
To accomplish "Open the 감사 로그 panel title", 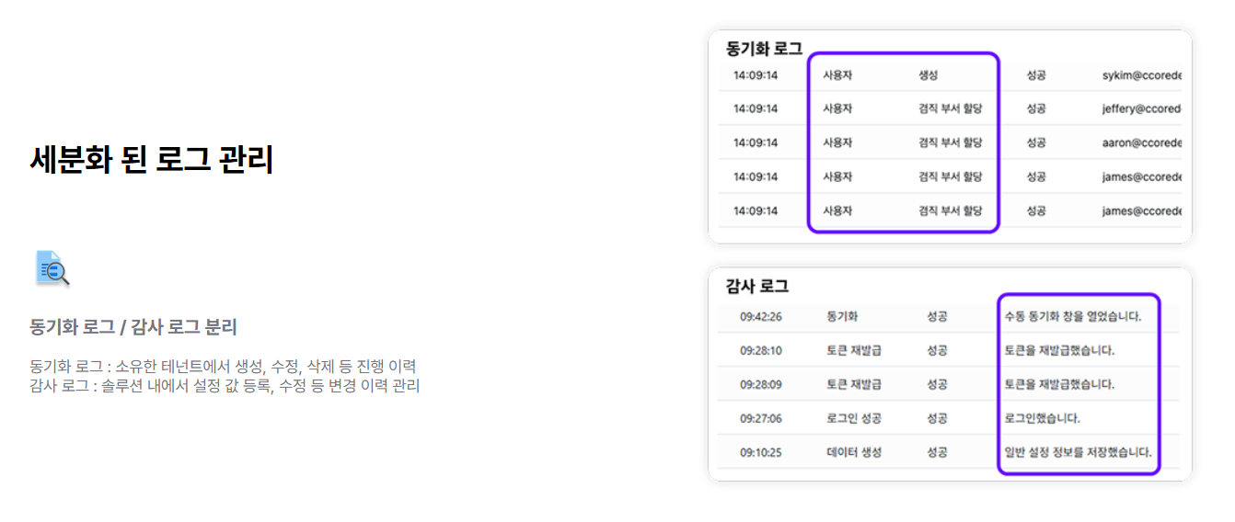I will pyautogui.click(x=757, y=286).
